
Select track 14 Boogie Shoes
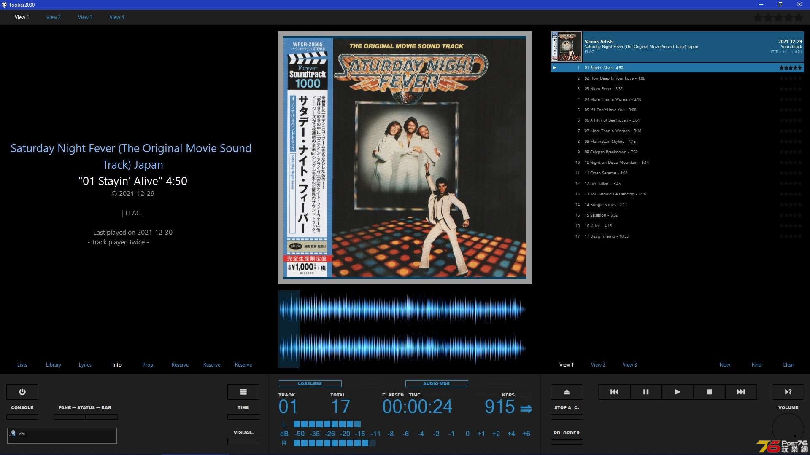pos(678,205)
